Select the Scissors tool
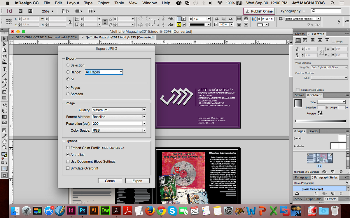This screenshot has height=218, width=350. tap(4, 105)
